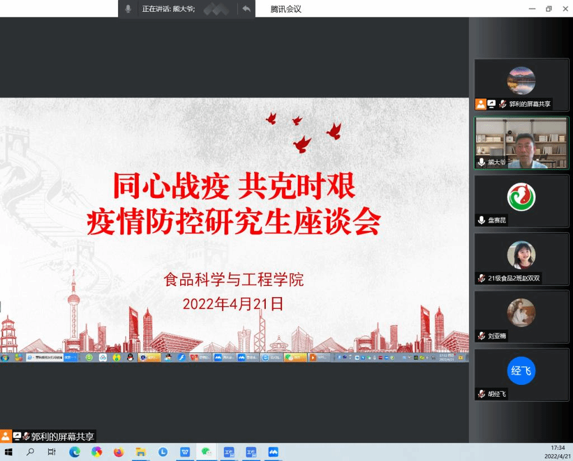
Task: Open Windows Start menu
Action: click(8, 452)
